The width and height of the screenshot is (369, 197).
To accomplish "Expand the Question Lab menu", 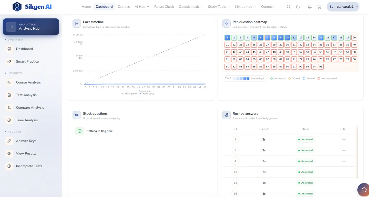I will [191, 7].
